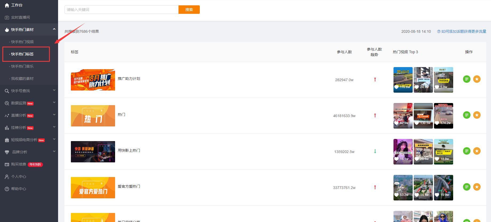491x222 pixels.
Task: Collapse the 快手热门素材 section
Action: pos(29,30)
